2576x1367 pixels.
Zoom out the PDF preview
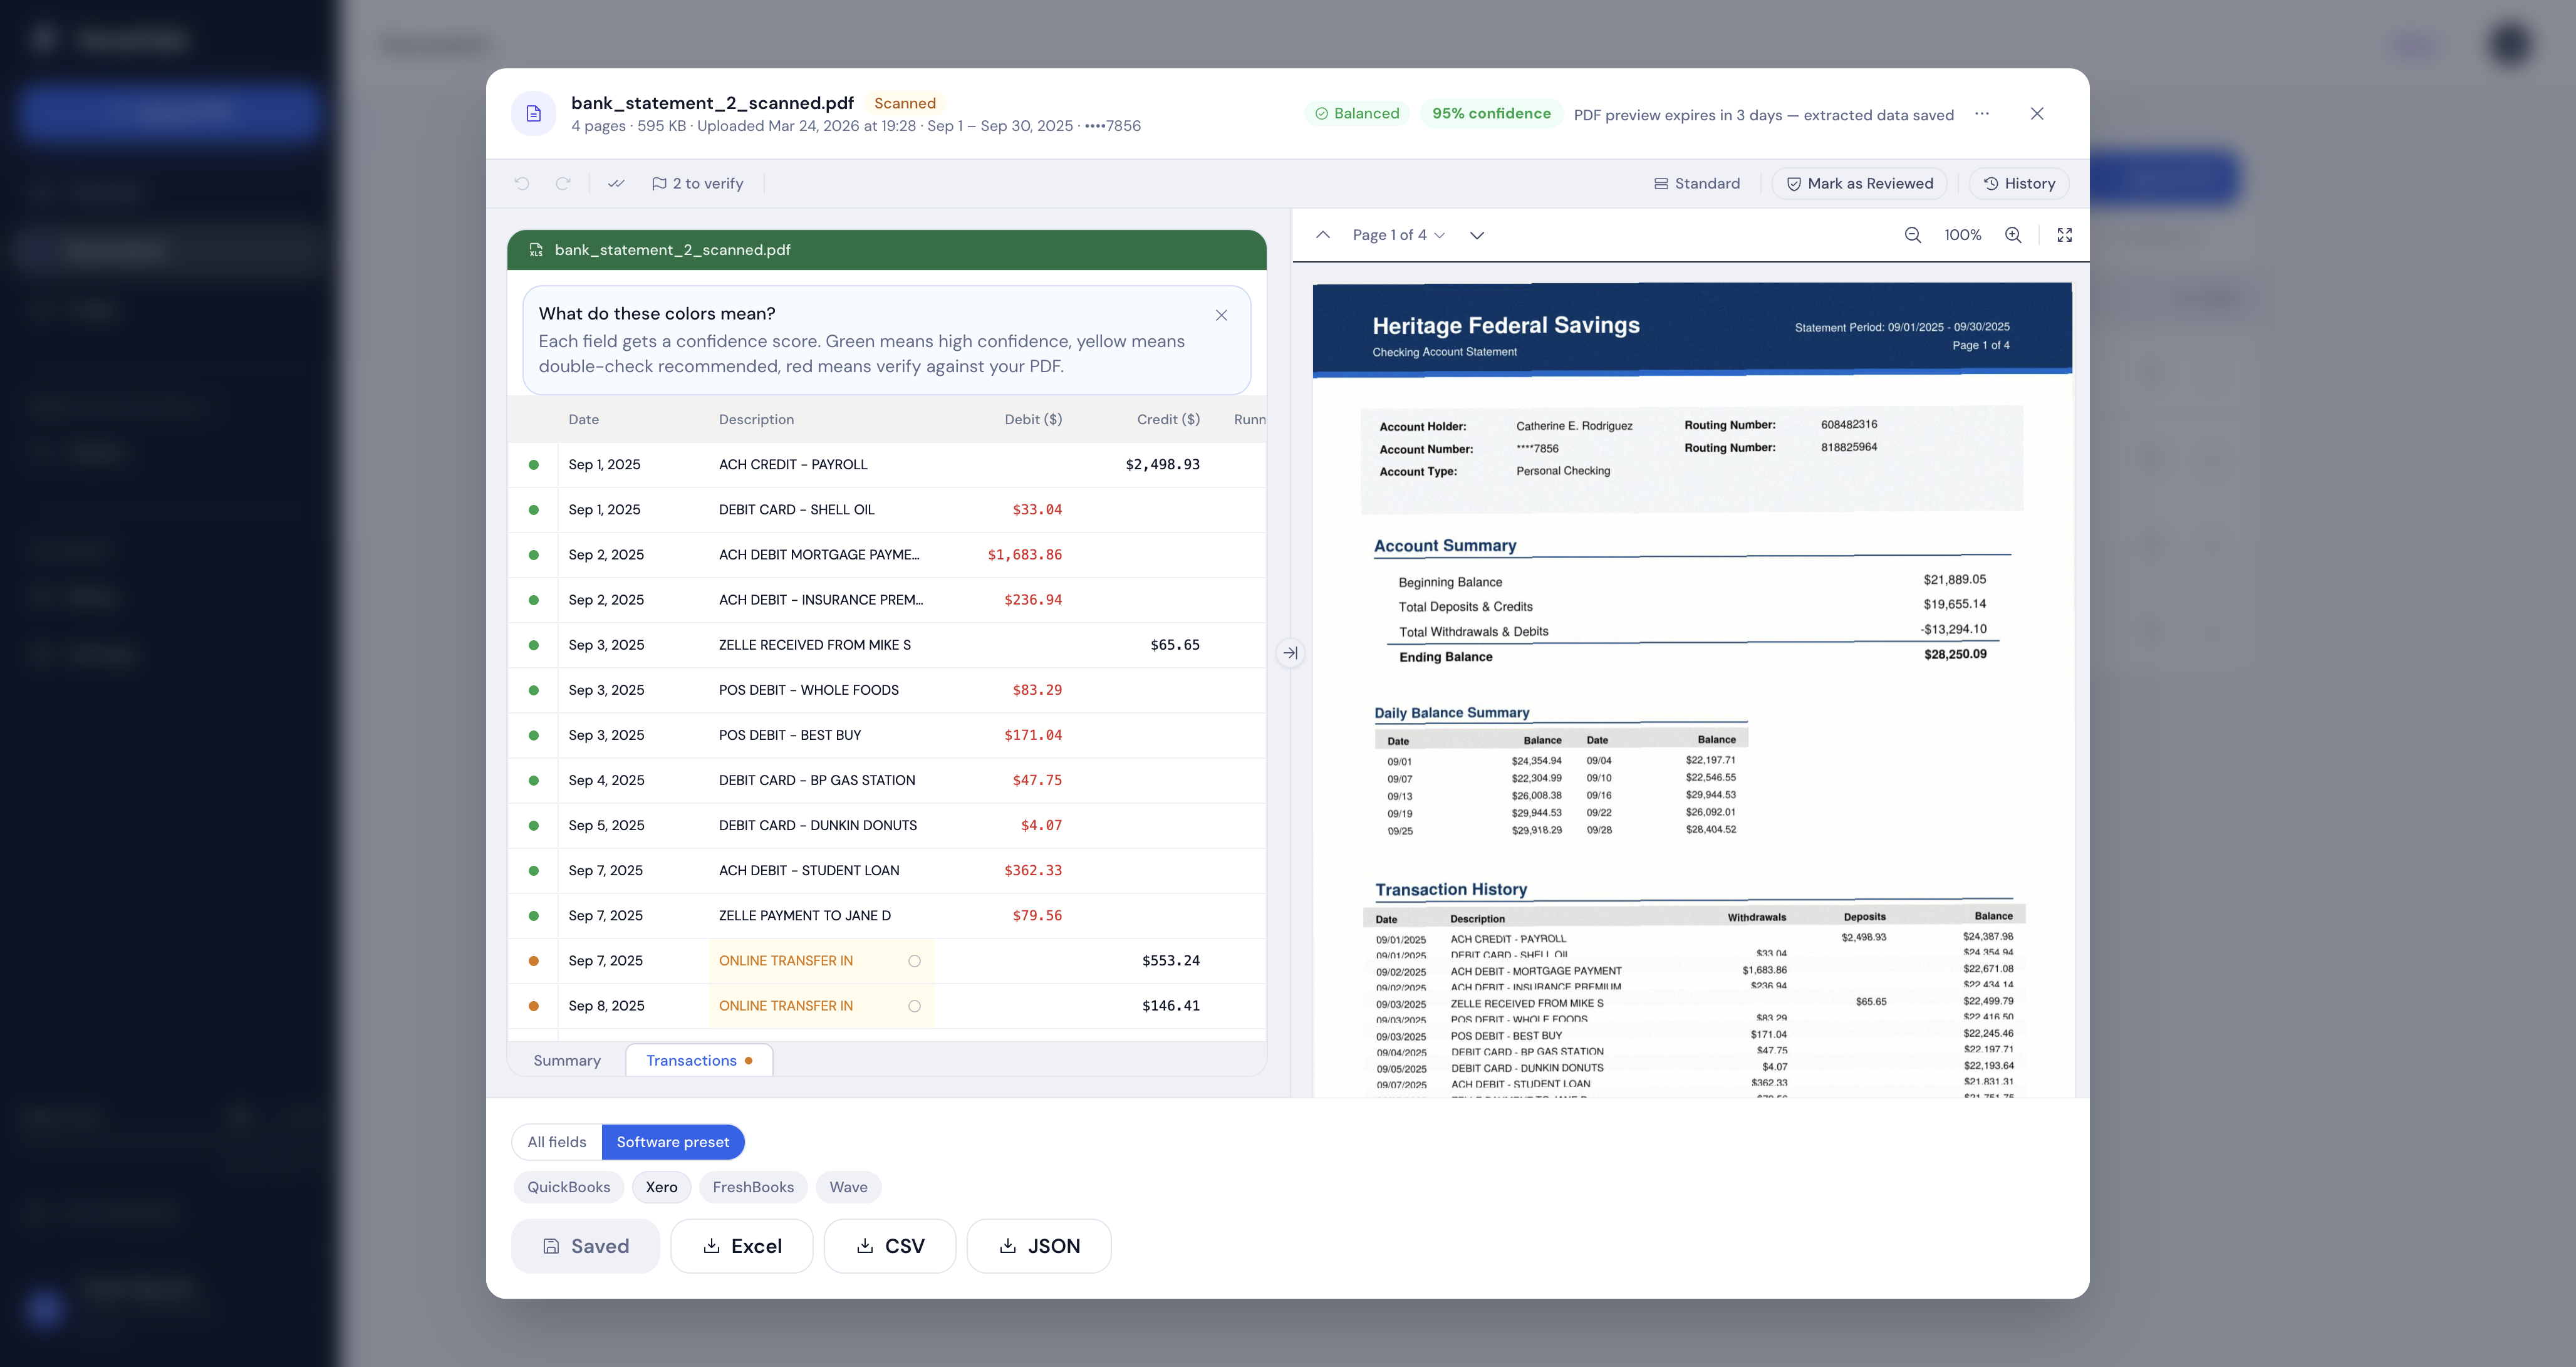point(1912,235)
